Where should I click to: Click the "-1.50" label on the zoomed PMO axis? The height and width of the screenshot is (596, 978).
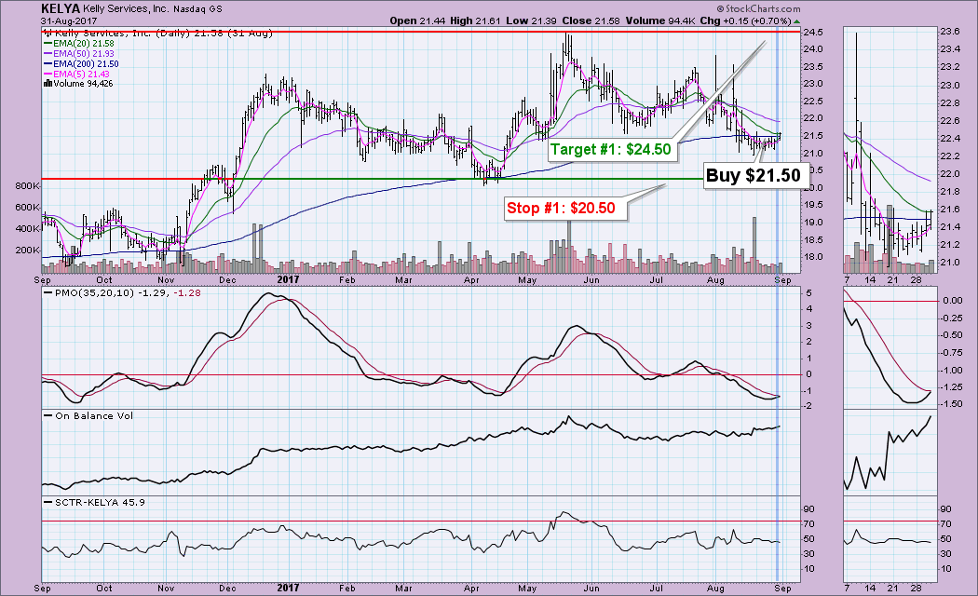coord(951,404)
